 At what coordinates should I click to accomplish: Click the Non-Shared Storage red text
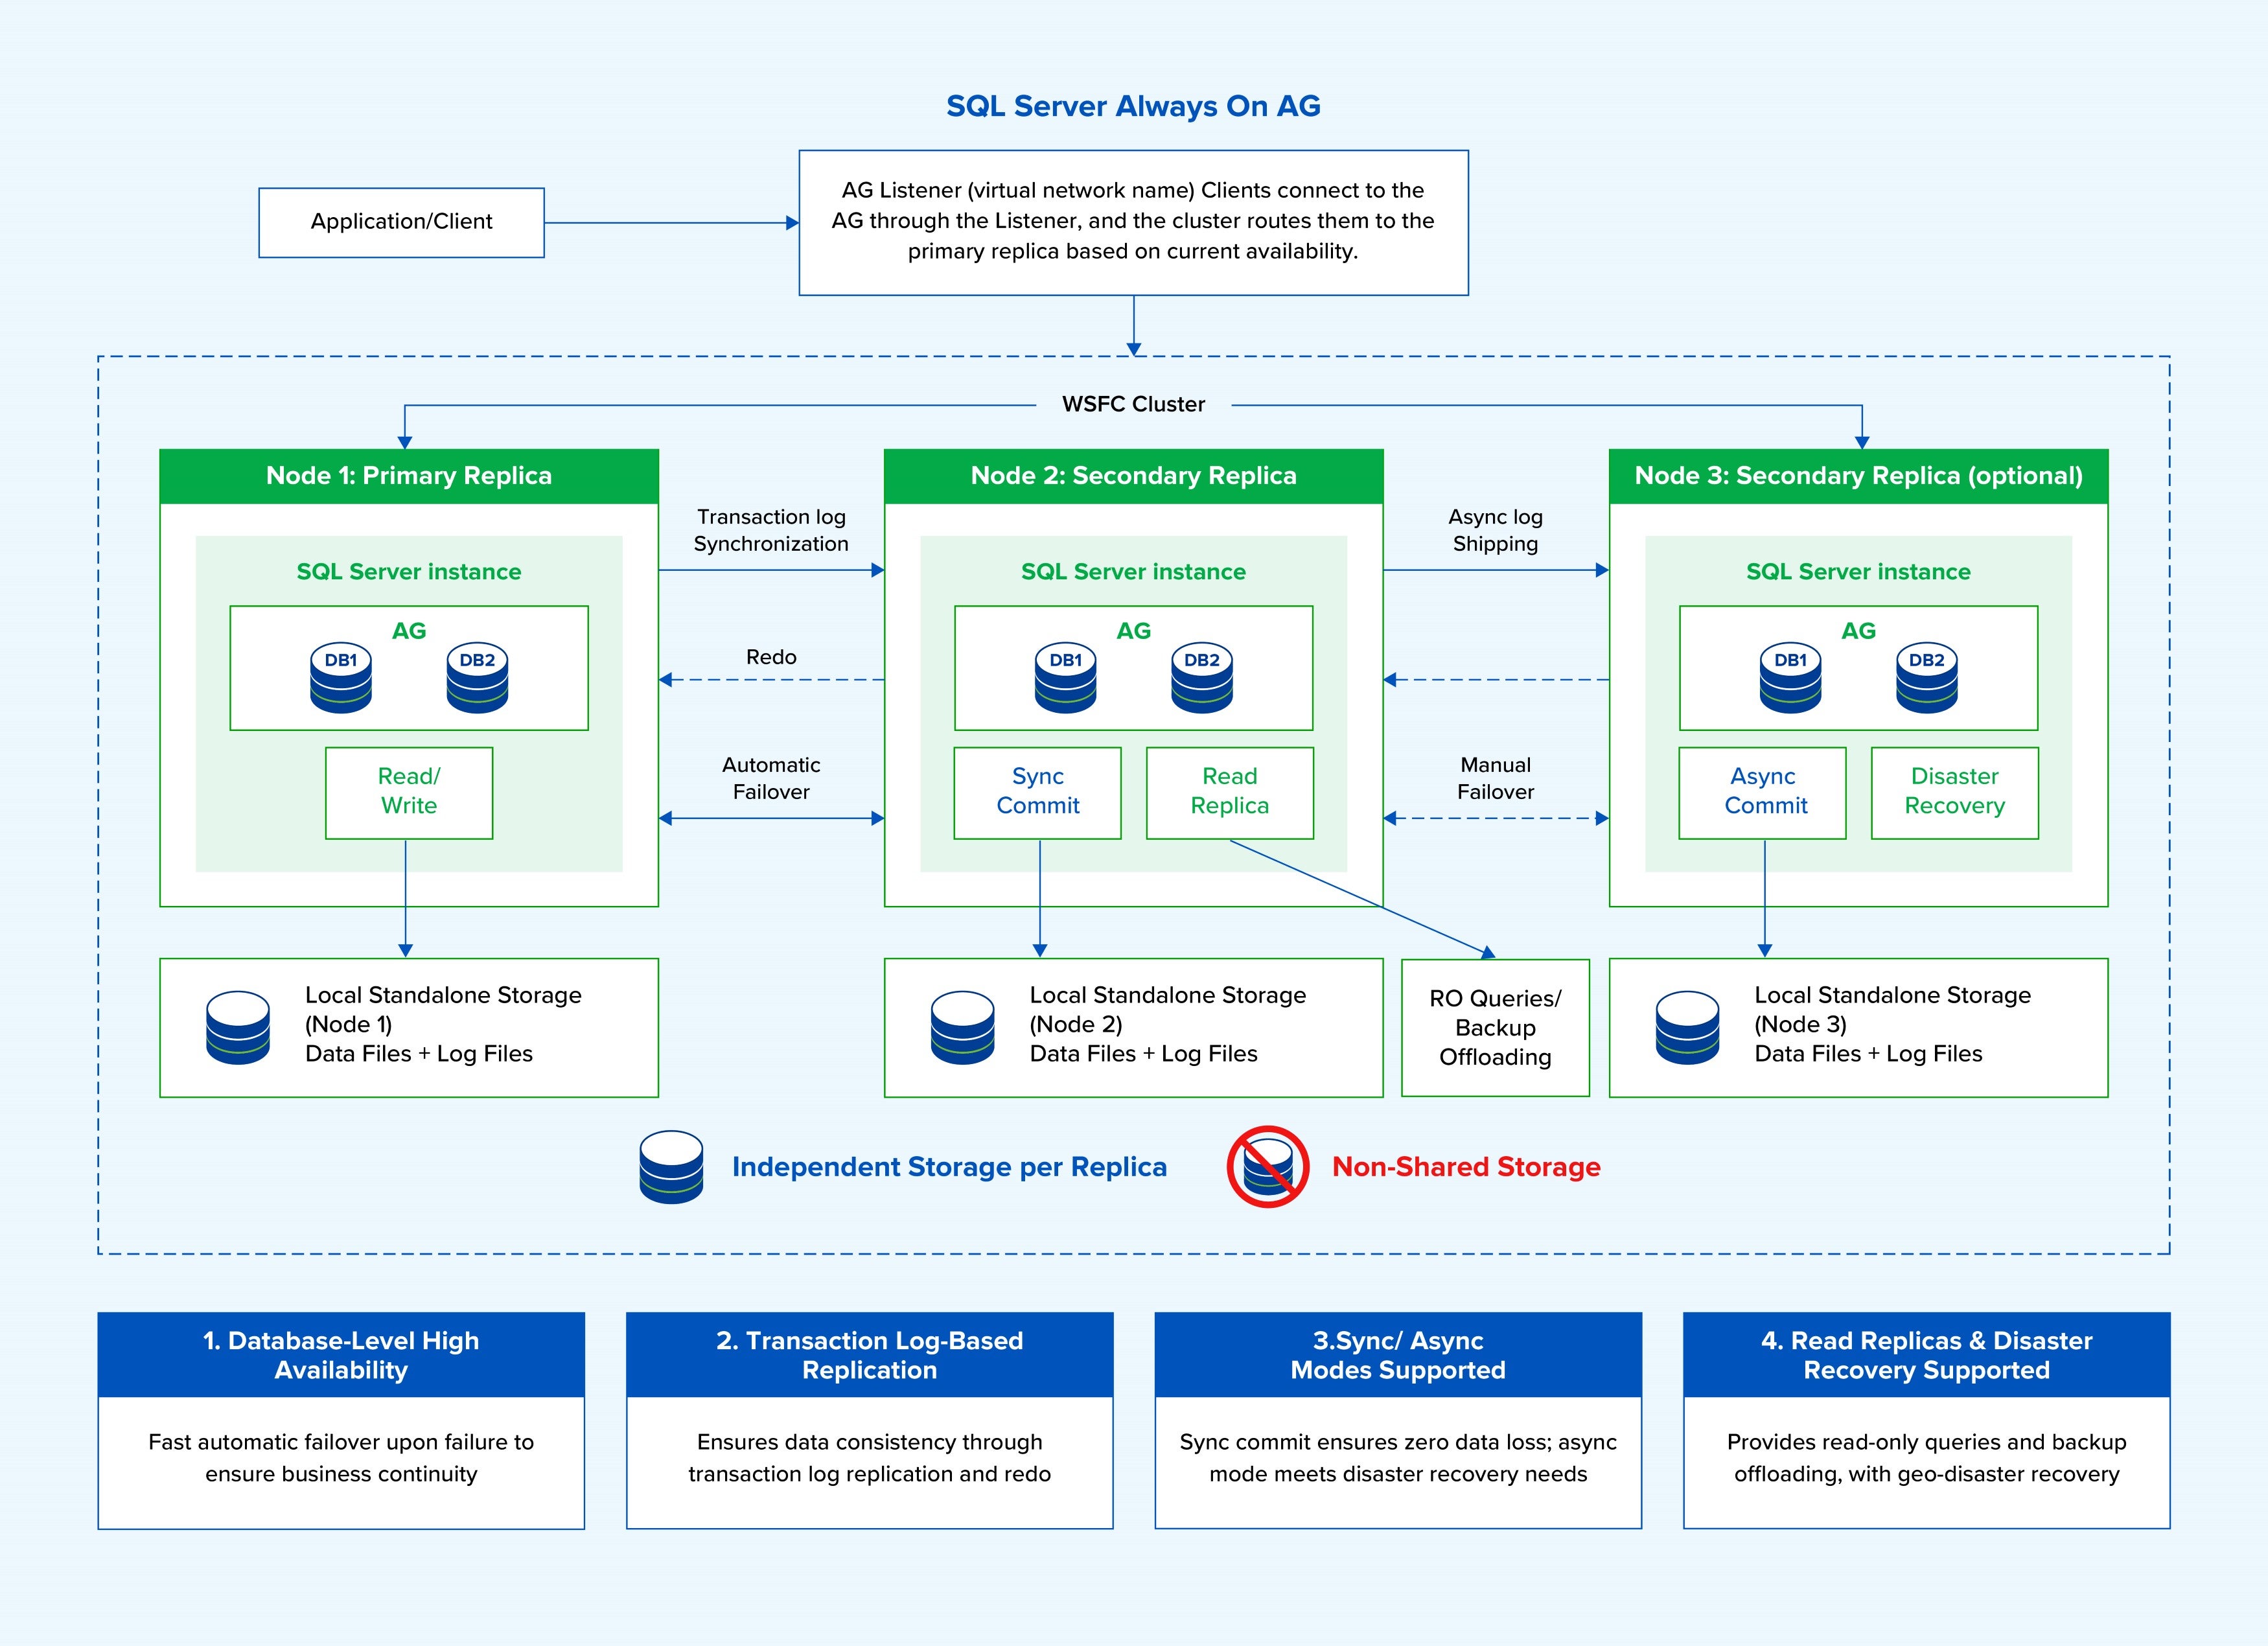1466,1167
